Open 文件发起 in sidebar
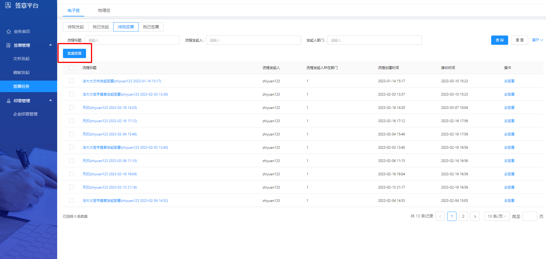The image size is (546, 259). pyautogui.click(x=21, y=59)
